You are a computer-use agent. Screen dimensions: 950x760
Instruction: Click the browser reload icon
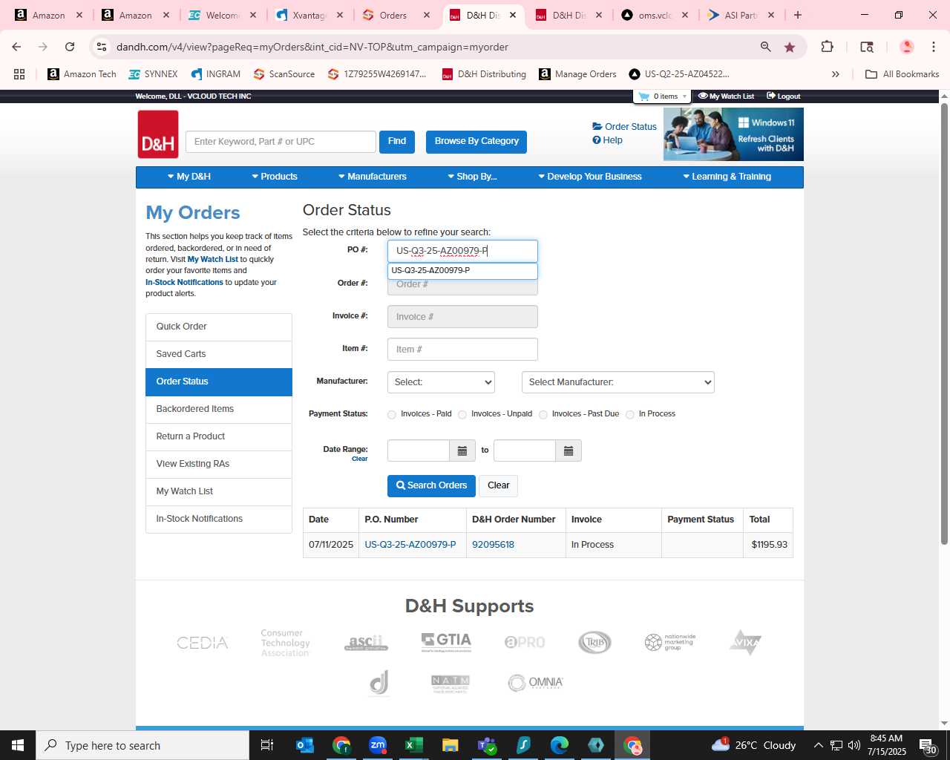click(70, 47)
